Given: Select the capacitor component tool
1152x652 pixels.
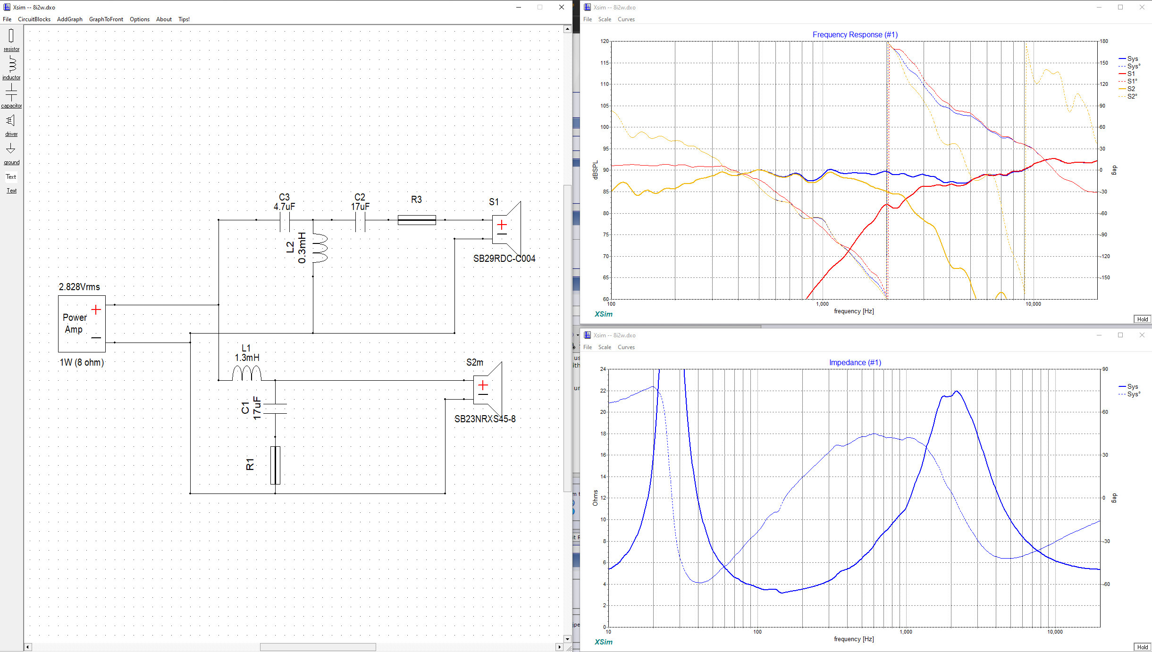Looking at the screenshot, I should (x=11, y=96).
